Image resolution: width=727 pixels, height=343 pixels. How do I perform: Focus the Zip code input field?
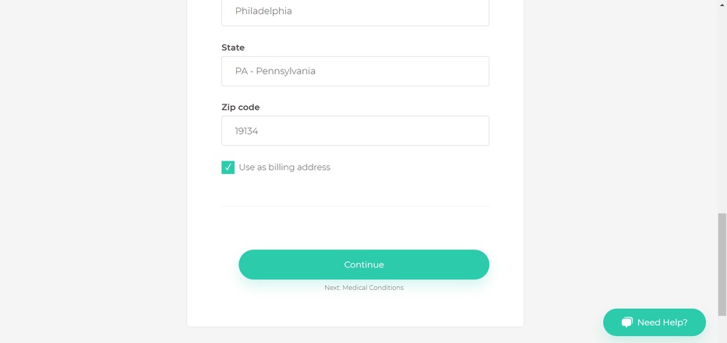[x=355, y=131]
